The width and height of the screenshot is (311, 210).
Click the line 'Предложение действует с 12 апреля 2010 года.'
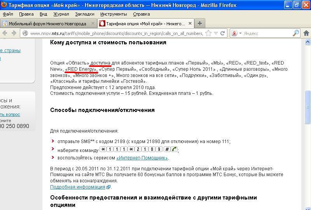(x=103, y=87)
